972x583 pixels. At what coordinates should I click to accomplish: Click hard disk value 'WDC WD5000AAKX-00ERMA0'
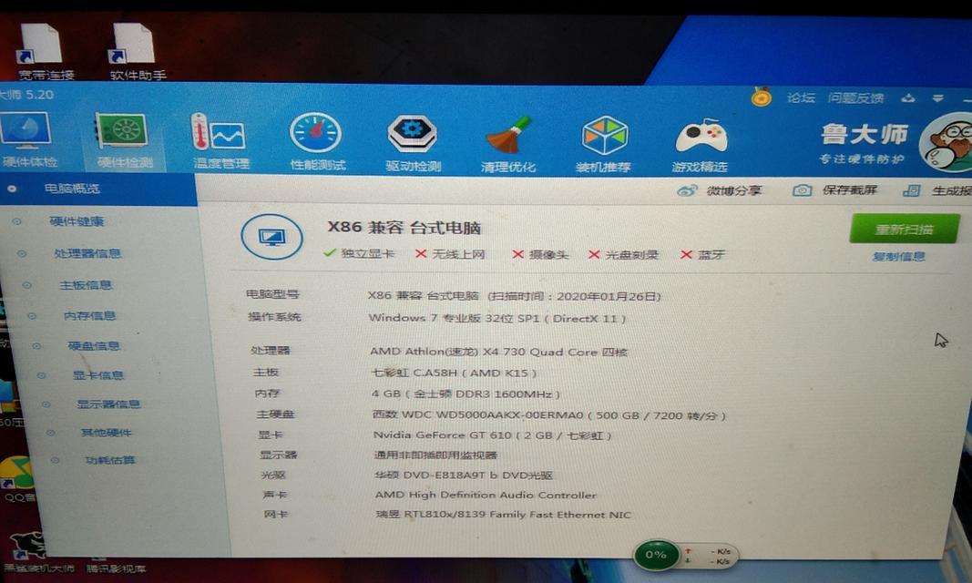(x=493, y=414)
